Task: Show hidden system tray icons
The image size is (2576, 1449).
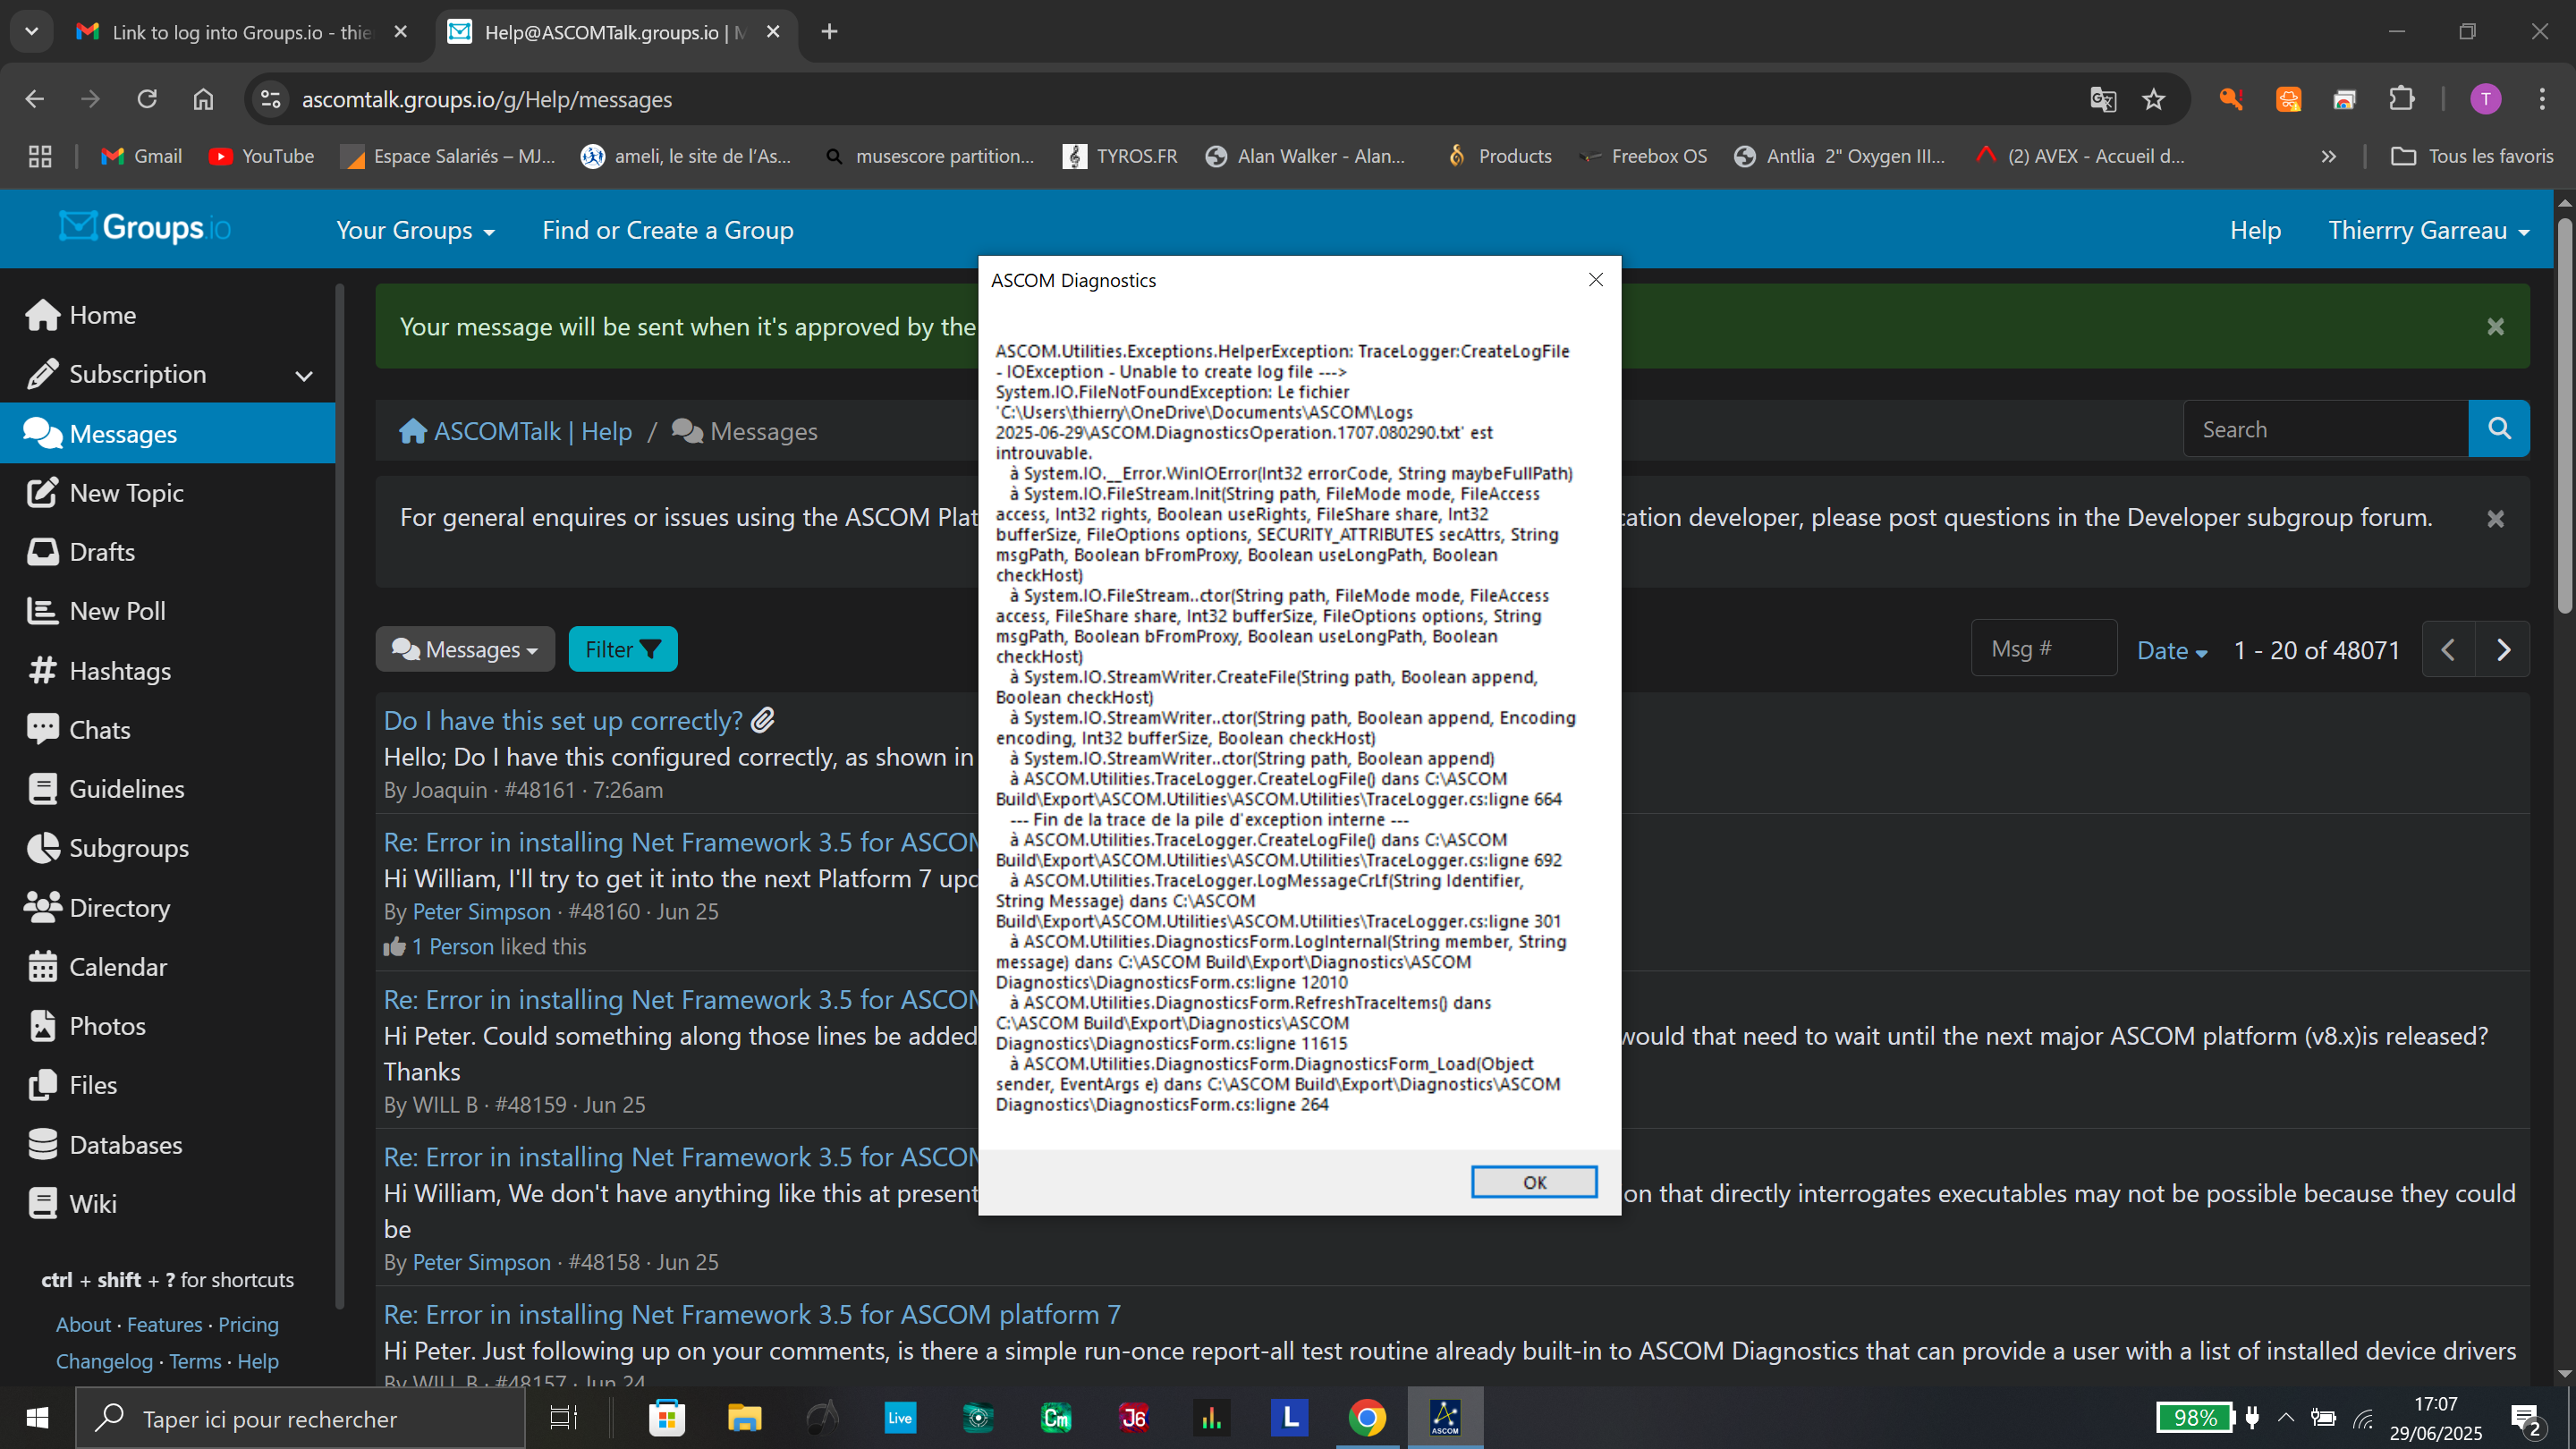Action: [x=2285, y=1417]
